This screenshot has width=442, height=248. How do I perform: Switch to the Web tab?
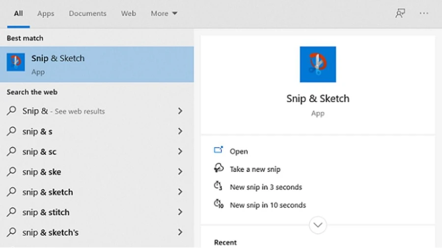[x=129, y=13]
